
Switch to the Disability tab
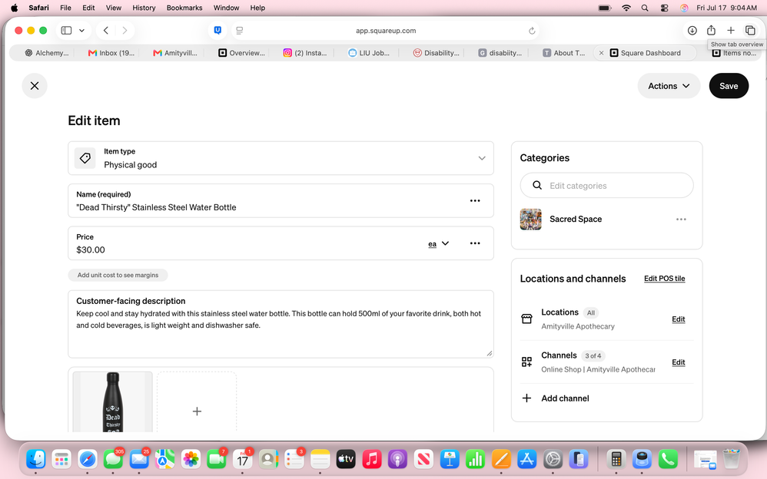pos(437,53)
